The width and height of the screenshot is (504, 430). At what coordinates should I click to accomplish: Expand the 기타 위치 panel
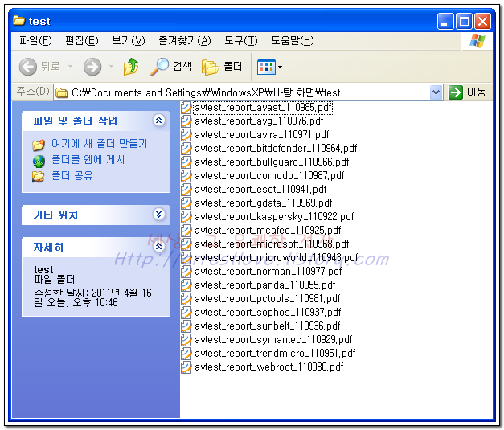(159, 214)
